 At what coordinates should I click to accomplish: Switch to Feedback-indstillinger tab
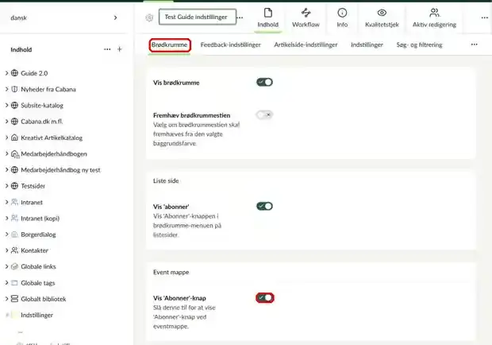point(231,45)
